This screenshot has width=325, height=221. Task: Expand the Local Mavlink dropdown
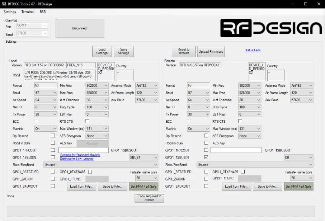pyautogui.click(x=46, y=129)
